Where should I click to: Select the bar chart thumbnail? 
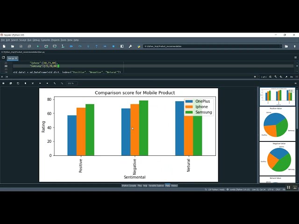click(x=277, y=97)
